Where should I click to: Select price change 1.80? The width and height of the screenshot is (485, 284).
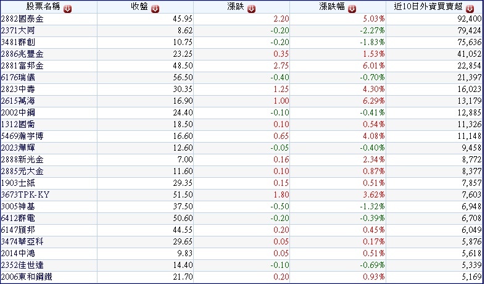tap(281, 194)
